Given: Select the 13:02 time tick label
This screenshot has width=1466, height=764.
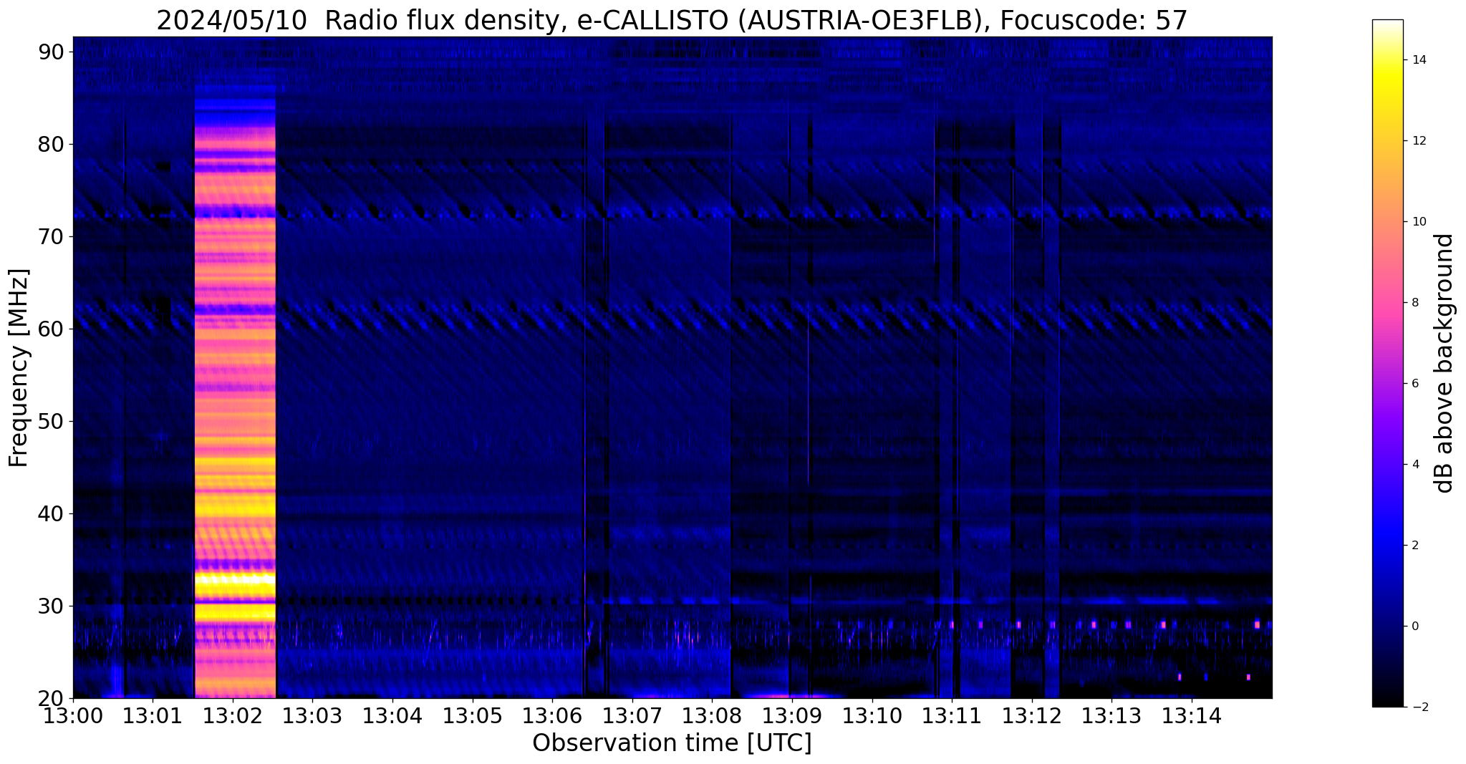Looking at the screenshot, I should [x=233, y=715].
